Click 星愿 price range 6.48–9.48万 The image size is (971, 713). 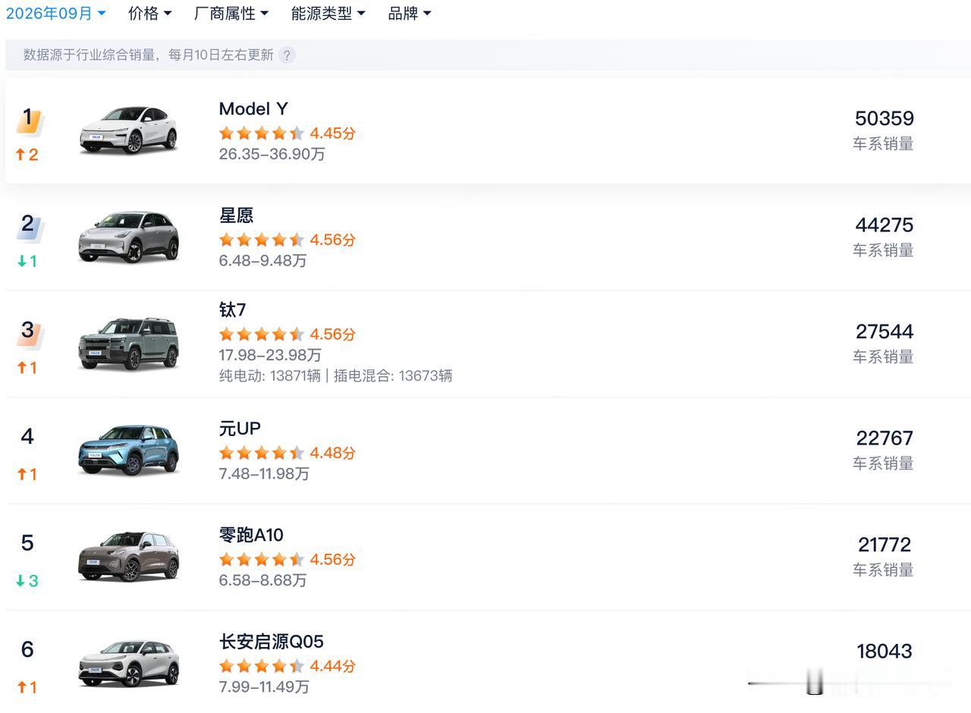[x=263, y=260]
